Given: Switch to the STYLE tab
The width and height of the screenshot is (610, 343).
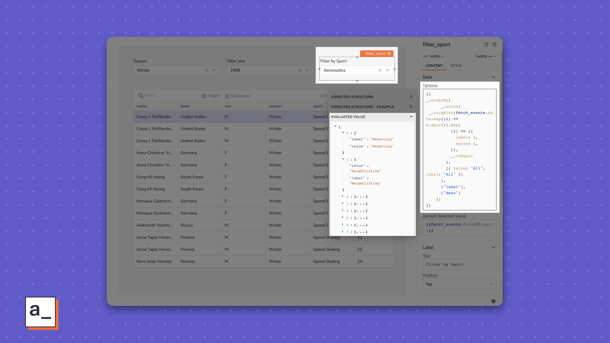Looking at the screenshot, I should pyautogui.click(x=456, y=66).
